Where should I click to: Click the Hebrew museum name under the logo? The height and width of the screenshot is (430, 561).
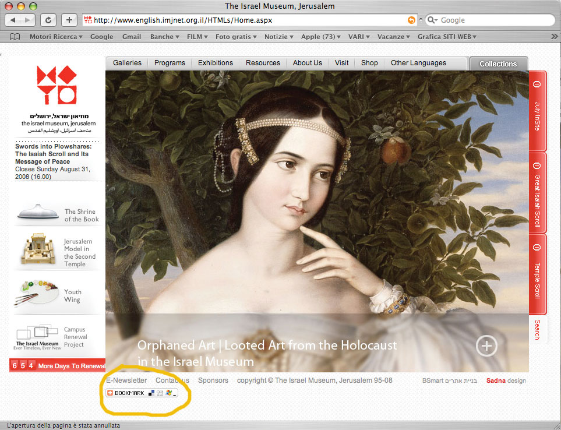pos(59,116)
